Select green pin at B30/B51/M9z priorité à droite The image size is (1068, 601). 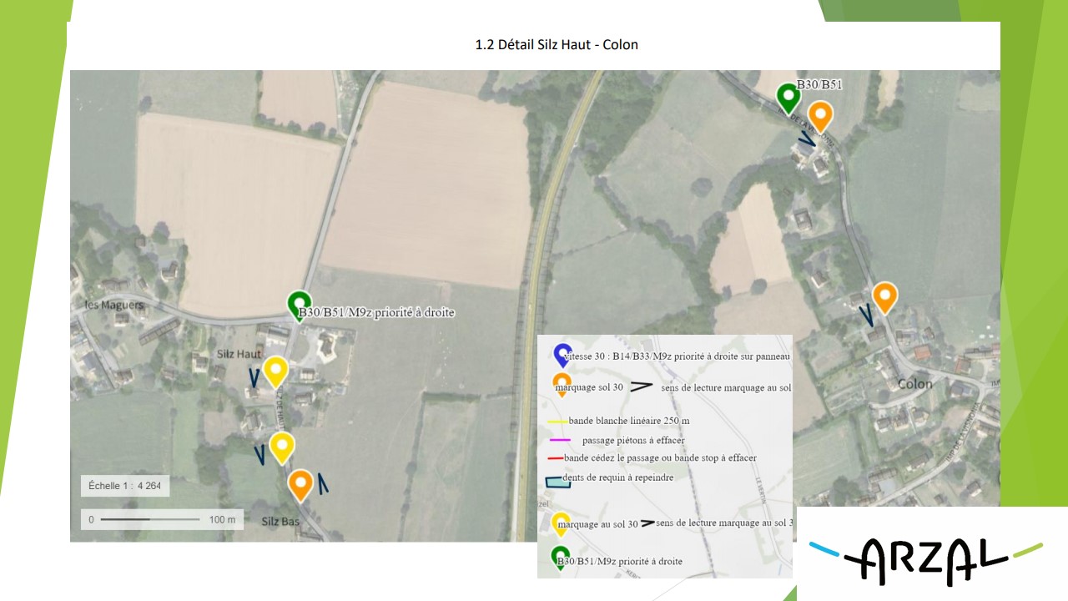(x=299, y=306)
